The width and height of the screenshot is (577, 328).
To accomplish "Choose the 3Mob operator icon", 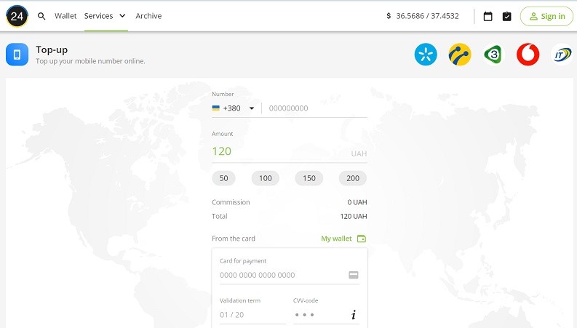I will coord(493,55).
